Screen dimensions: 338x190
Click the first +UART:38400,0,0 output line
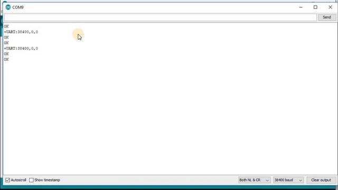[x=21, y=32]
